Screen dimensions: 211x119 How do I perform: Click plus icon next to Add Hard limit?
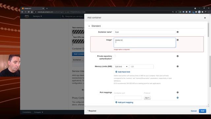pos(116,72)
